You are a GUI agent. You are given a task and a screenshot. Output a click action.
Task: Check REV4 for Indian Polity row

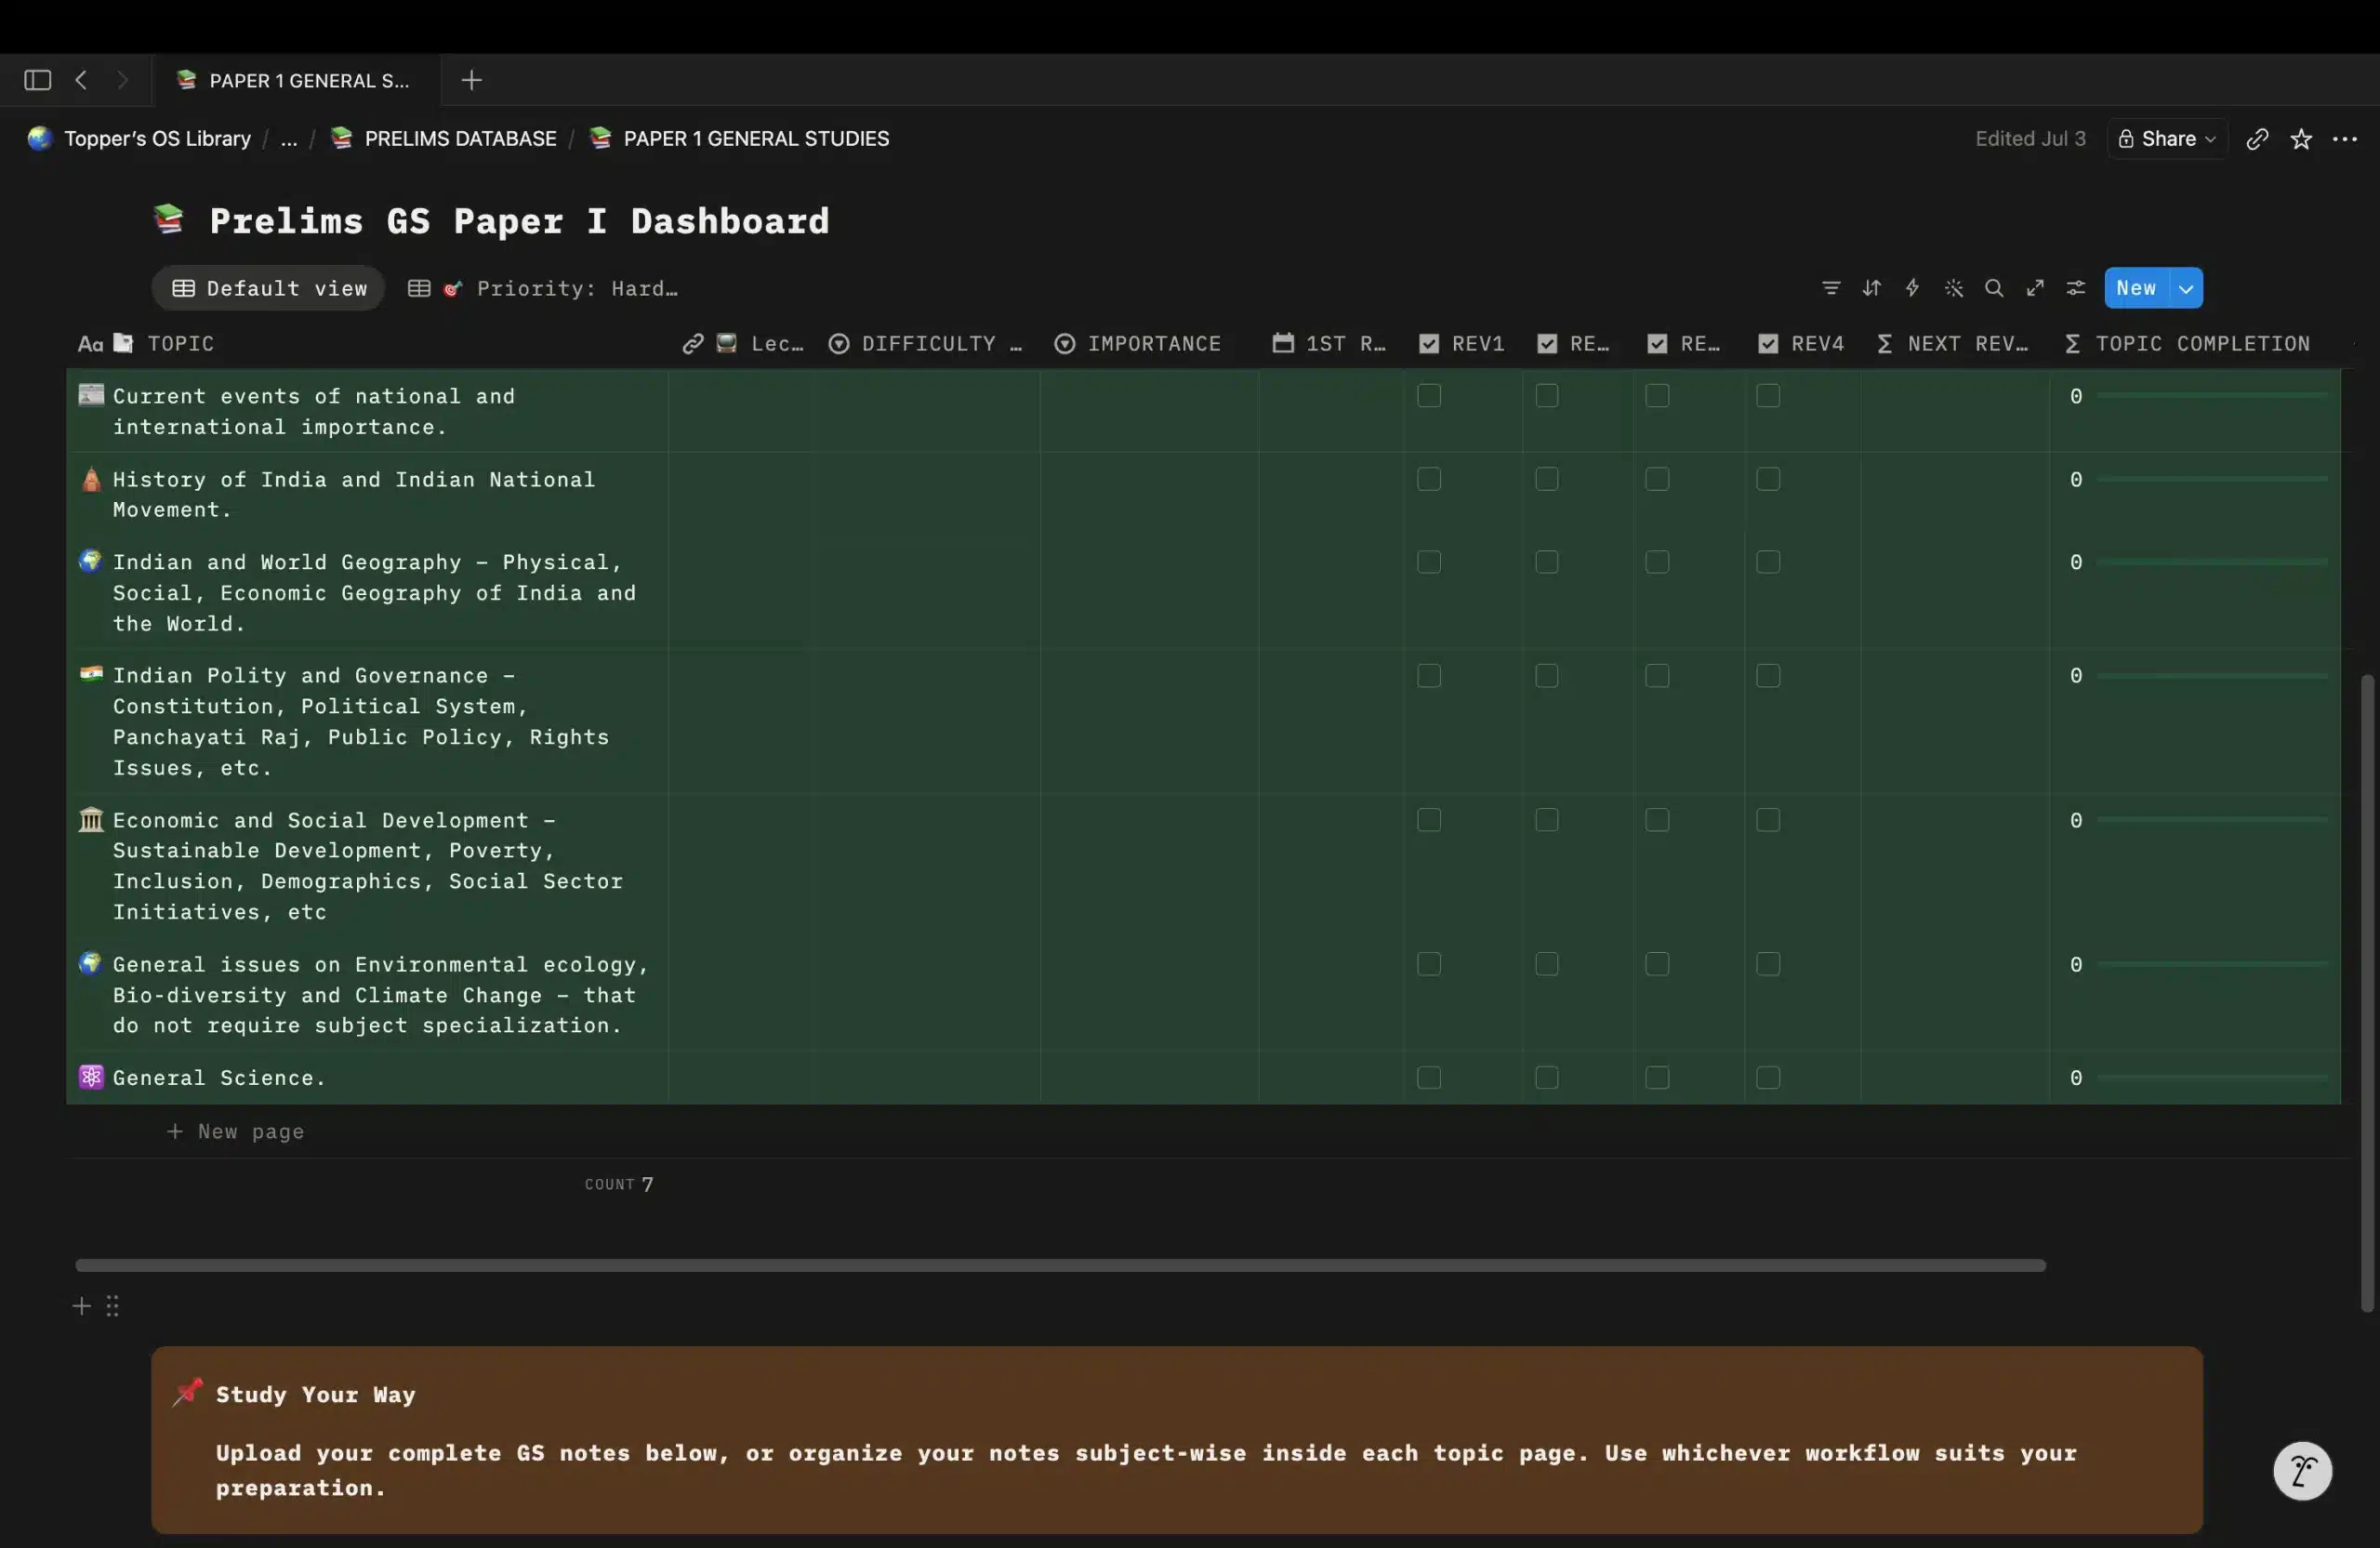point(1768,676)
